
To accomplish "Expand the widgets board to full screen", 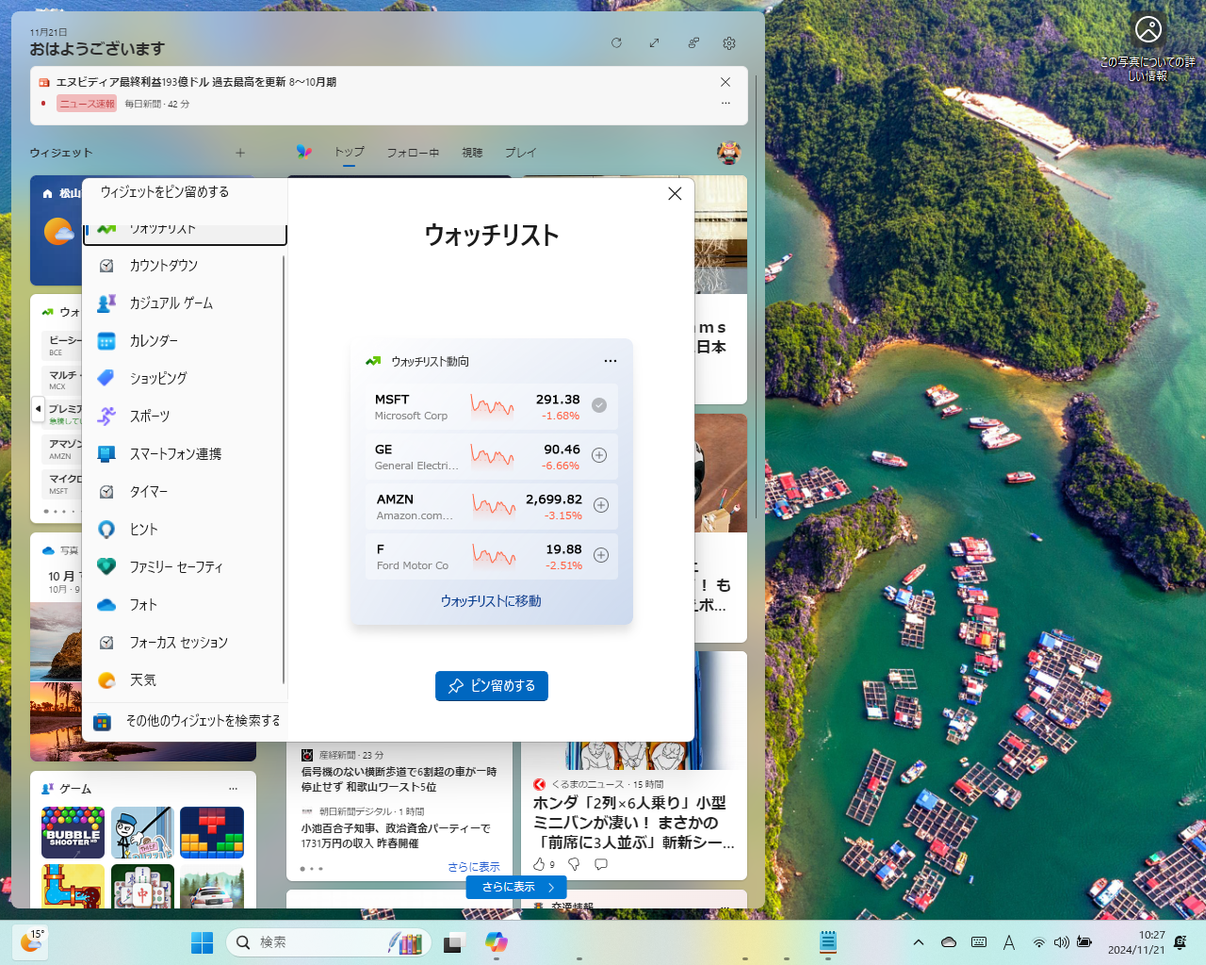I will click(654, 43).
